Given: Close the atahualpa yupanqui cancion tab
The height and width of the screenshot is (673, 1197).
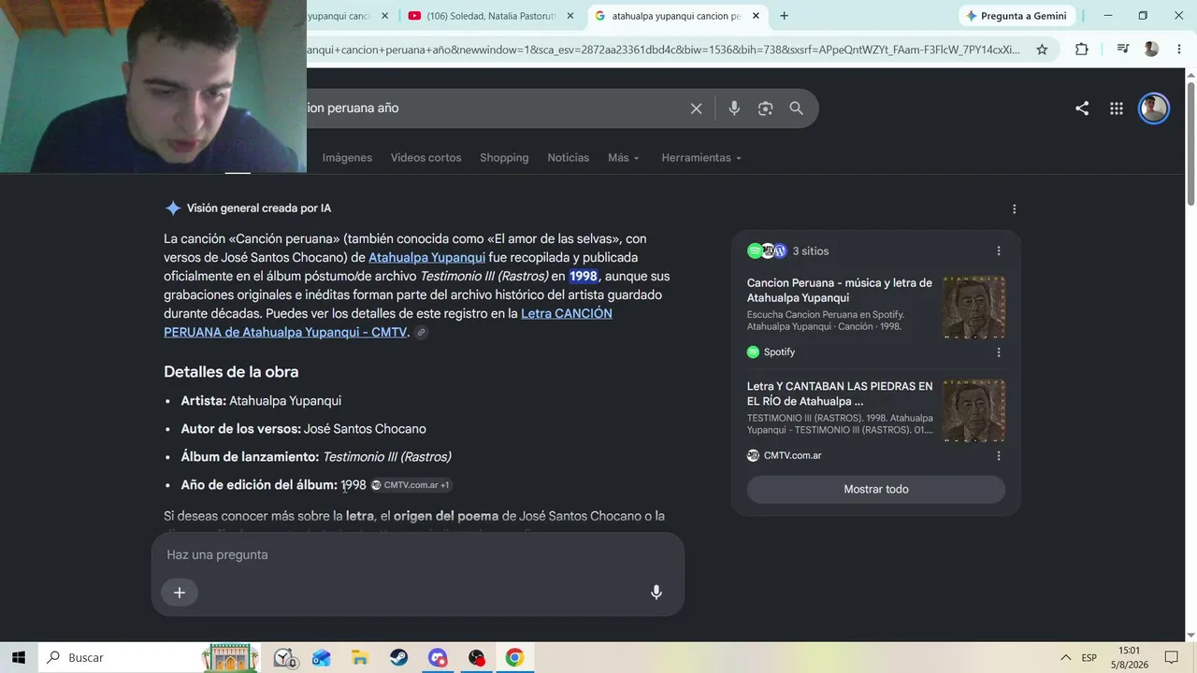Looking at the screenshot, I should (756, 16).
